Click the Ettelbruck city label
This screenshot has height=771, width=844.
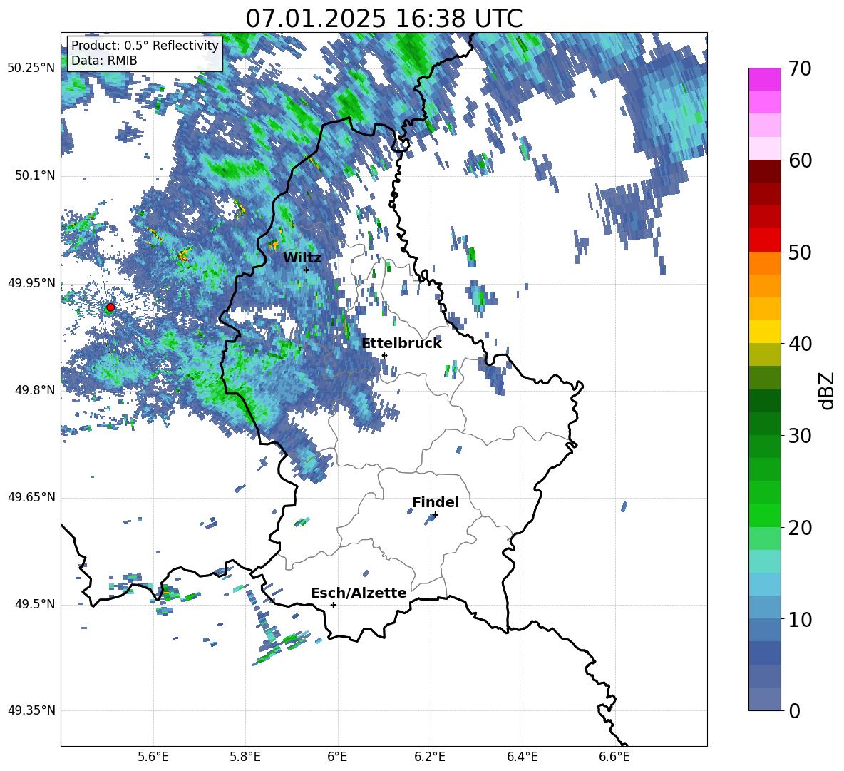pyautogui.click(x=401, y=344)
